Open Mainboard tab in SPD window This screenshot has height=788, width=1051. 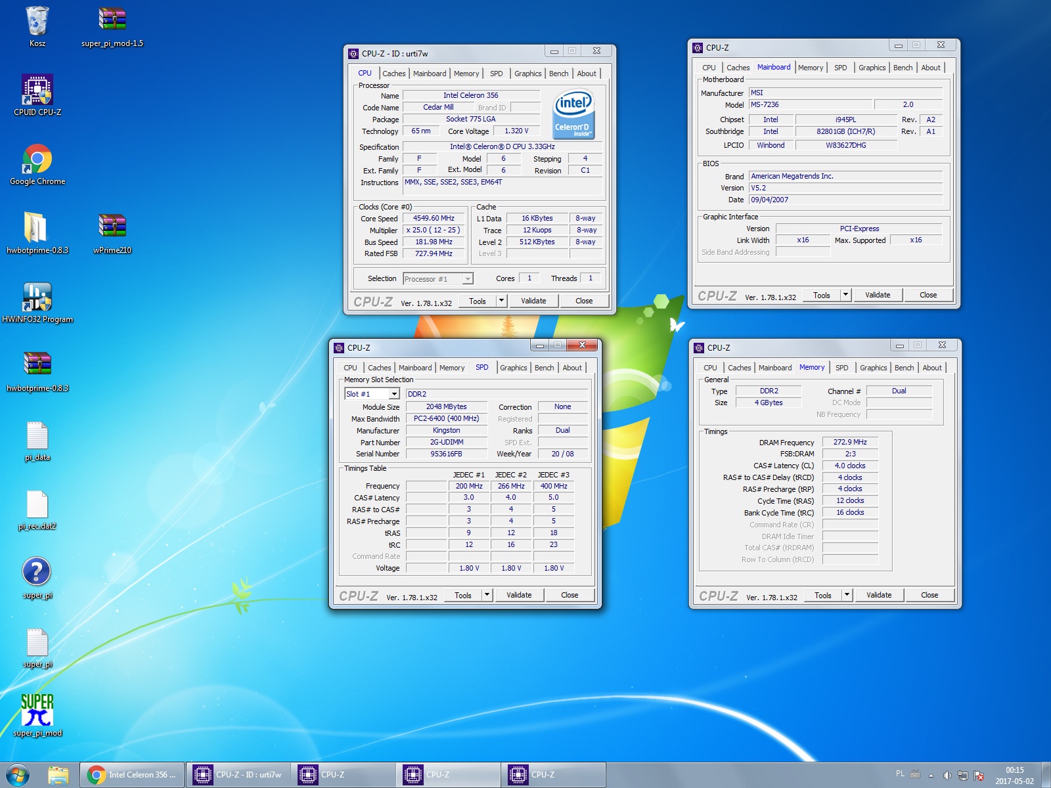(415, 368)
